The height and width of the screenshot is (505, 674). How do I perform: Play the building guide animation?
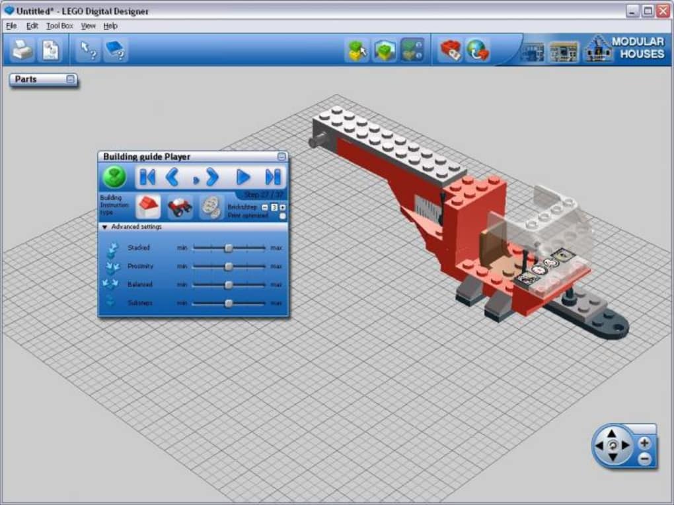click(x=243, y=177)
